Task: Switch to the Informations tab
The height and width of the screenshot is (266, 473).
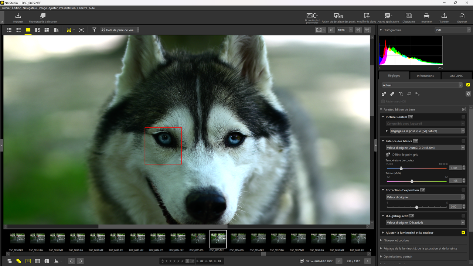Action: (425, 76)
